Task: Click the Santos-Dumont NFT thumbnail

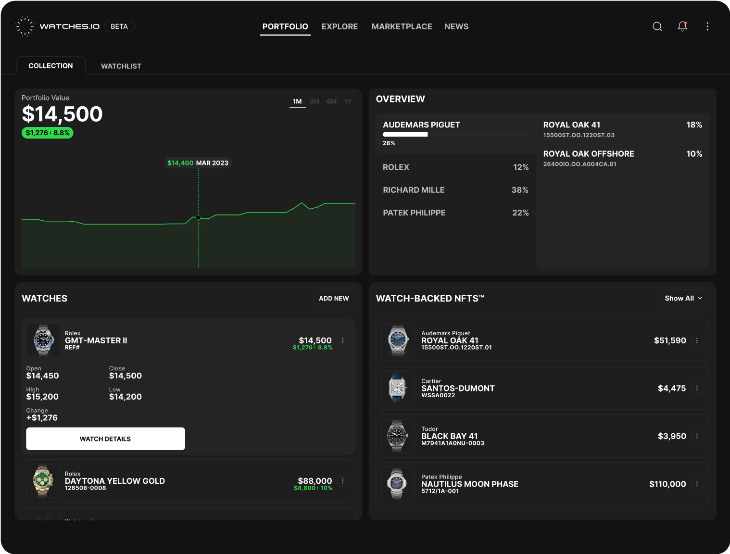Action: tap(397, 388)
